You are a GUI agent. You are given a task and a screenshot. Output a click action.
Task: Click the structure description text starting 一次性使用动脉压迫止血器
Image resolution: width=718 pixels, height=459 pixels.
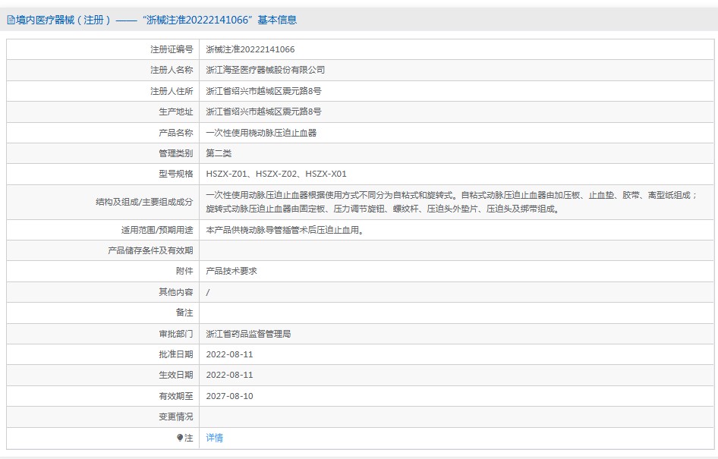[452, 203]
